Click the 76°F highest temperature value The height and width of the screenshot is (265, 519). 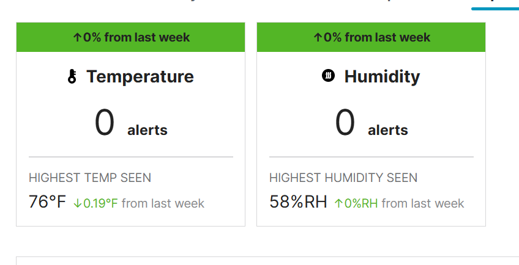click(47, 202)
